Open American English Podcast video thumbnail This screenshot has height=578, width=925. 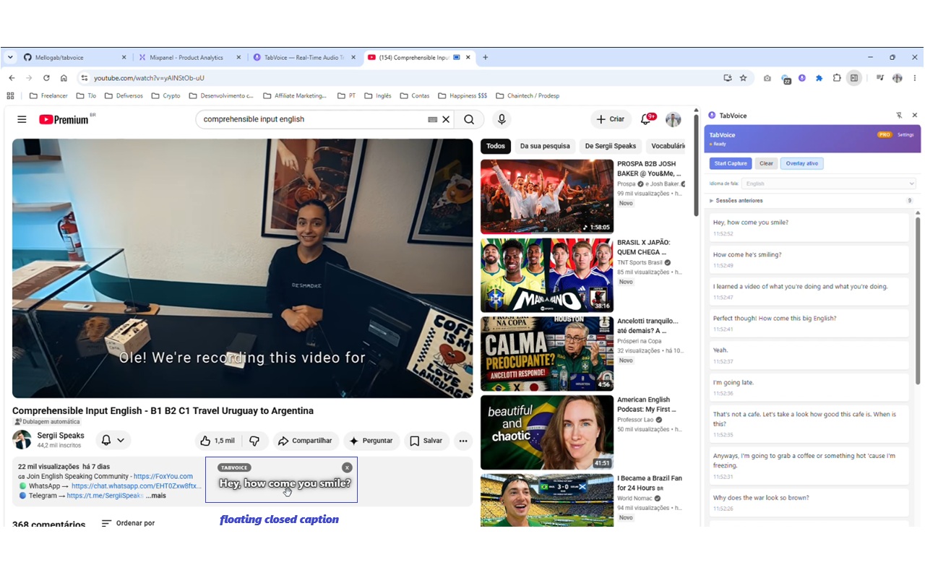click(x=547, y=433)
